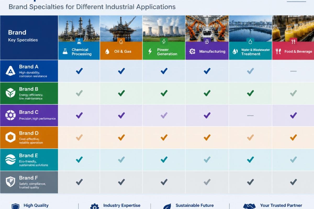Click Brand C's Food & Beverage checkmark
The image size is (314, 209).
click(x=294, y=115)
